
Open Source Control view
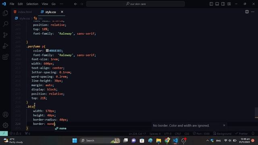click(x=5, y=35)
